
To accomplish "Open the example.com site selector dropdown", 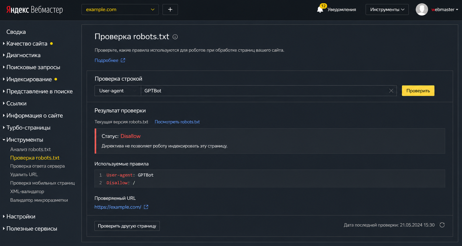I will pos(120,9).
